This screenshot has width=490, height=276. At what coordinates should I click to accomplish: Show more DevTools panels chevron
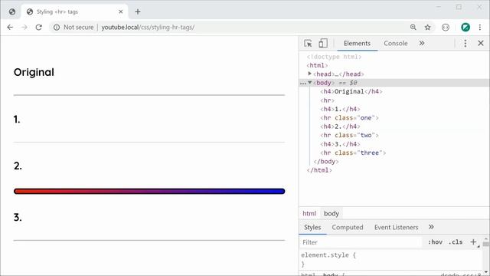[422, 43]
